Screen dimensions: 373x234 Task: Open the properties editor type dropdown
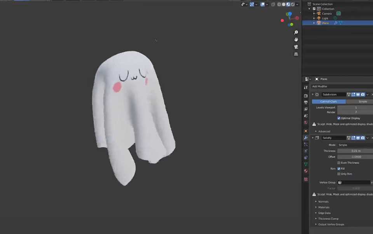[x=308, y=79]
